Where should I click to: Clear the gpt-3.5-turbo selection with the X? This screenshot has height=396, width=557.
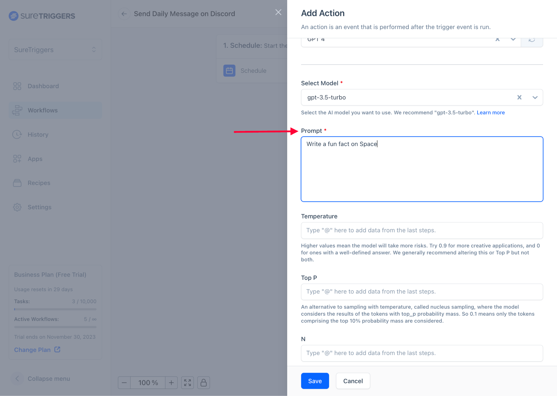click(519, 97)
